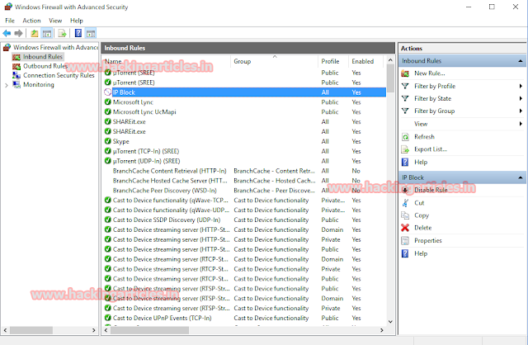This screenshot has height=345, width=528.
Task: Select Inbound Rules in the tree
Action: click(43, 57)
